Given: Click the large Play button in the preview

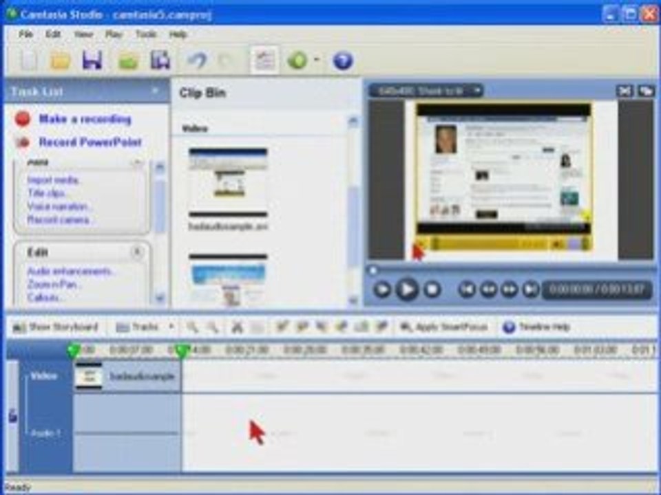Looking at the screenshot, I should 407,289.
